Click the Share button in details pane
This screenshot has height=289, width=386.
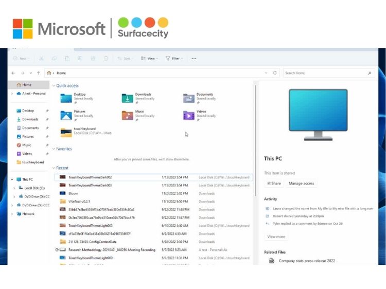[x=274, y=184]
